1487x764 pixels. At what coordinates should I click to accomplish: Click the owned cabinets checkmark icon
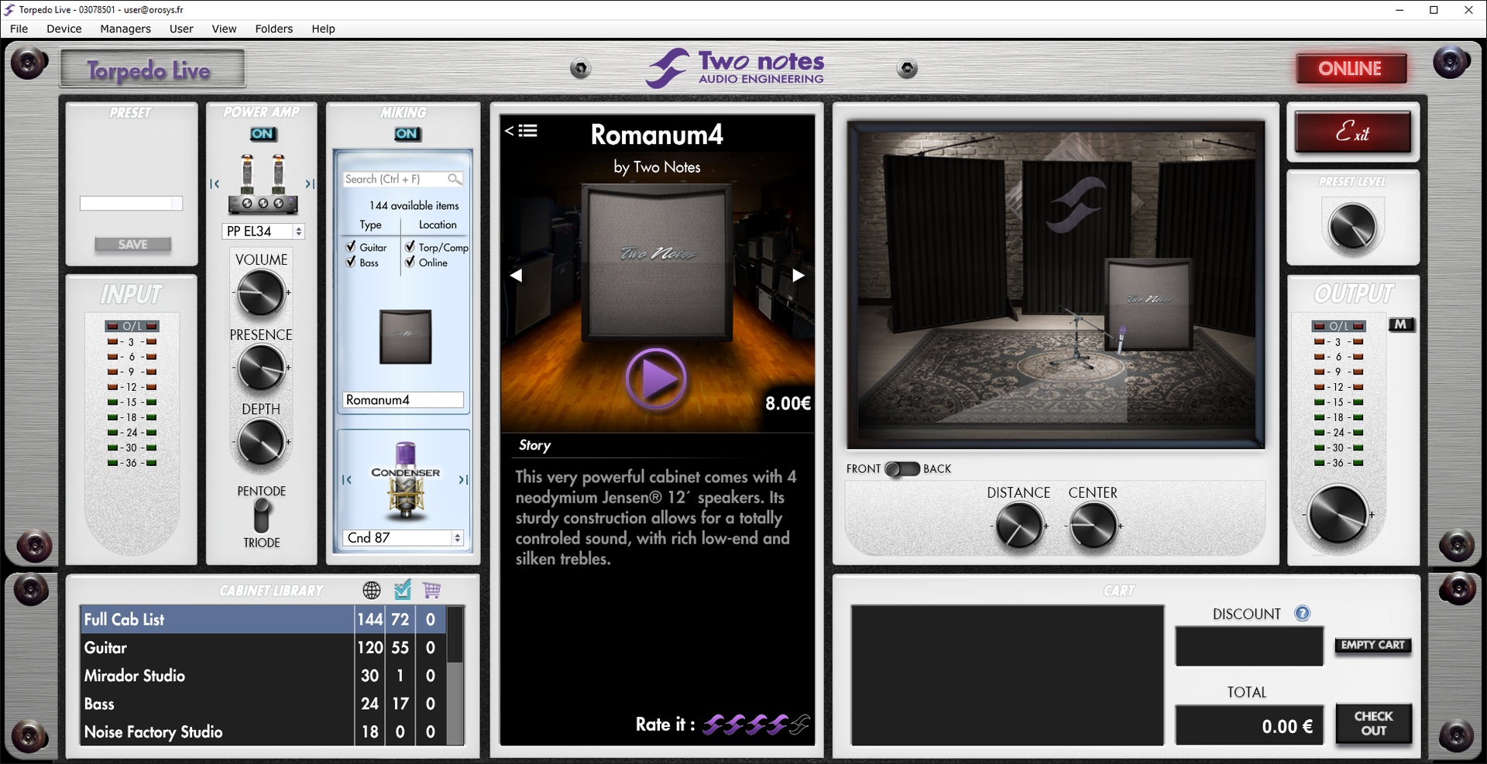coord(402,591)
